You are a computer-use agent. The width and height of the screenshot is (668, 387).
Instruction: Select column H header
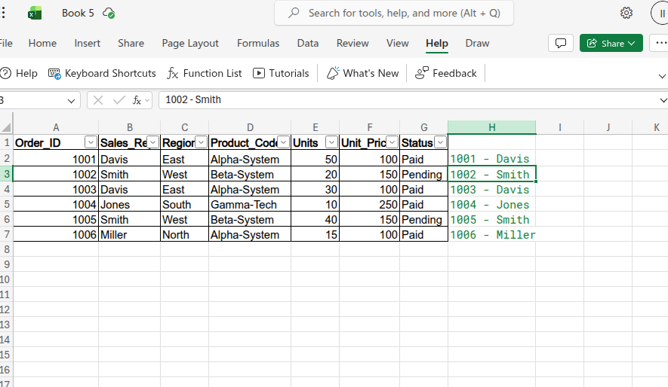click(491, 127)
